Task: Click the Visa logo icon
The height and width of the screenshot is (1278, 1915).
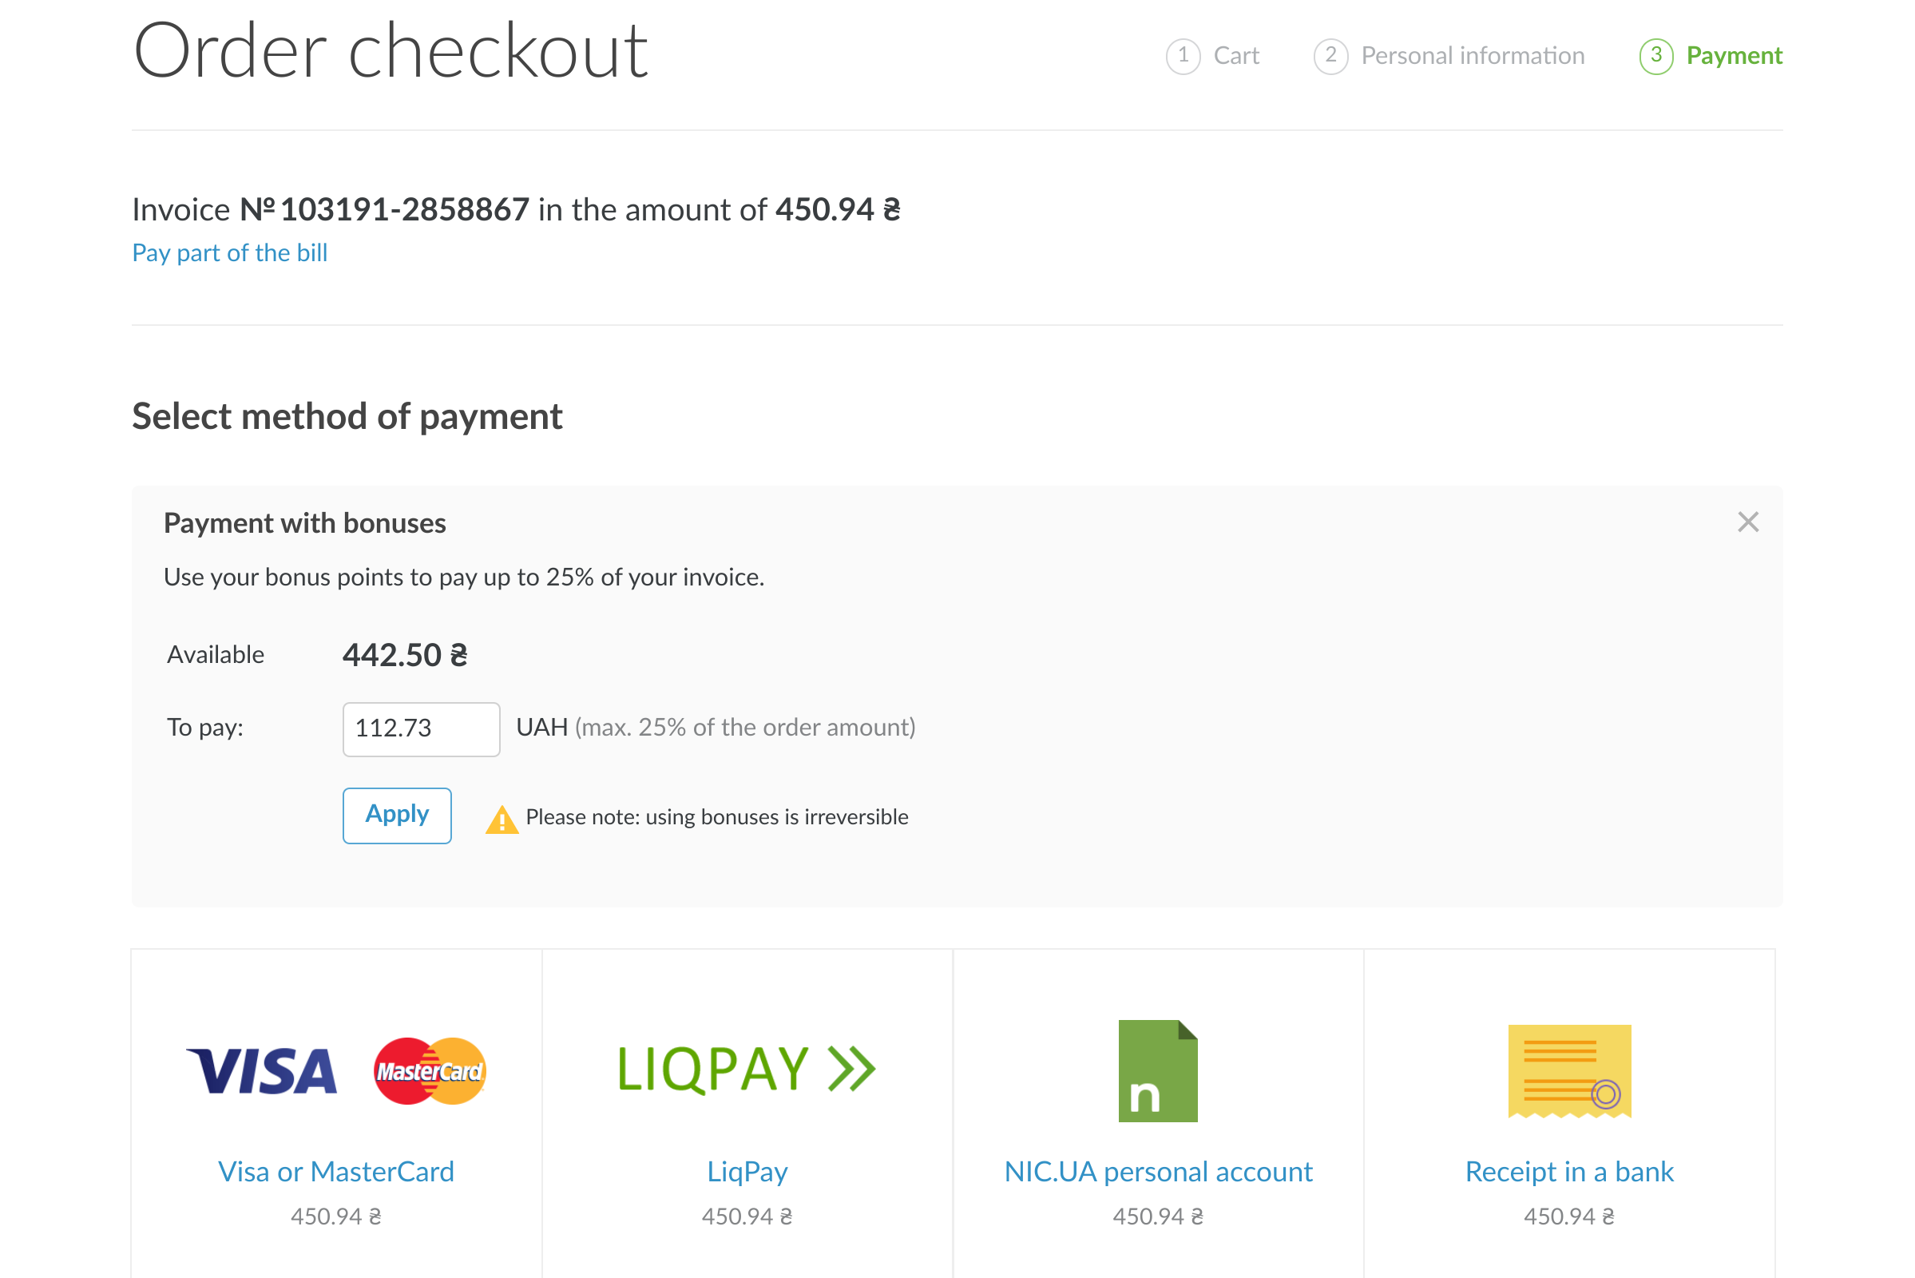Action: click(262, 1071)
